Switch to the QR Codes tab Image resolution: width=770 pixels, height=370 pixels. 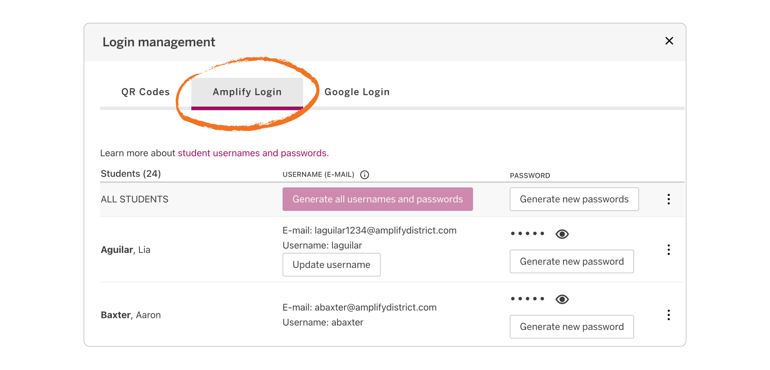coord(146,92)
